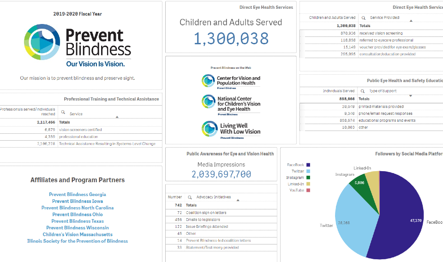Open Children's Vision Massachusetts link
This screenshot has height=262, width=443.
tap(78, 235)
